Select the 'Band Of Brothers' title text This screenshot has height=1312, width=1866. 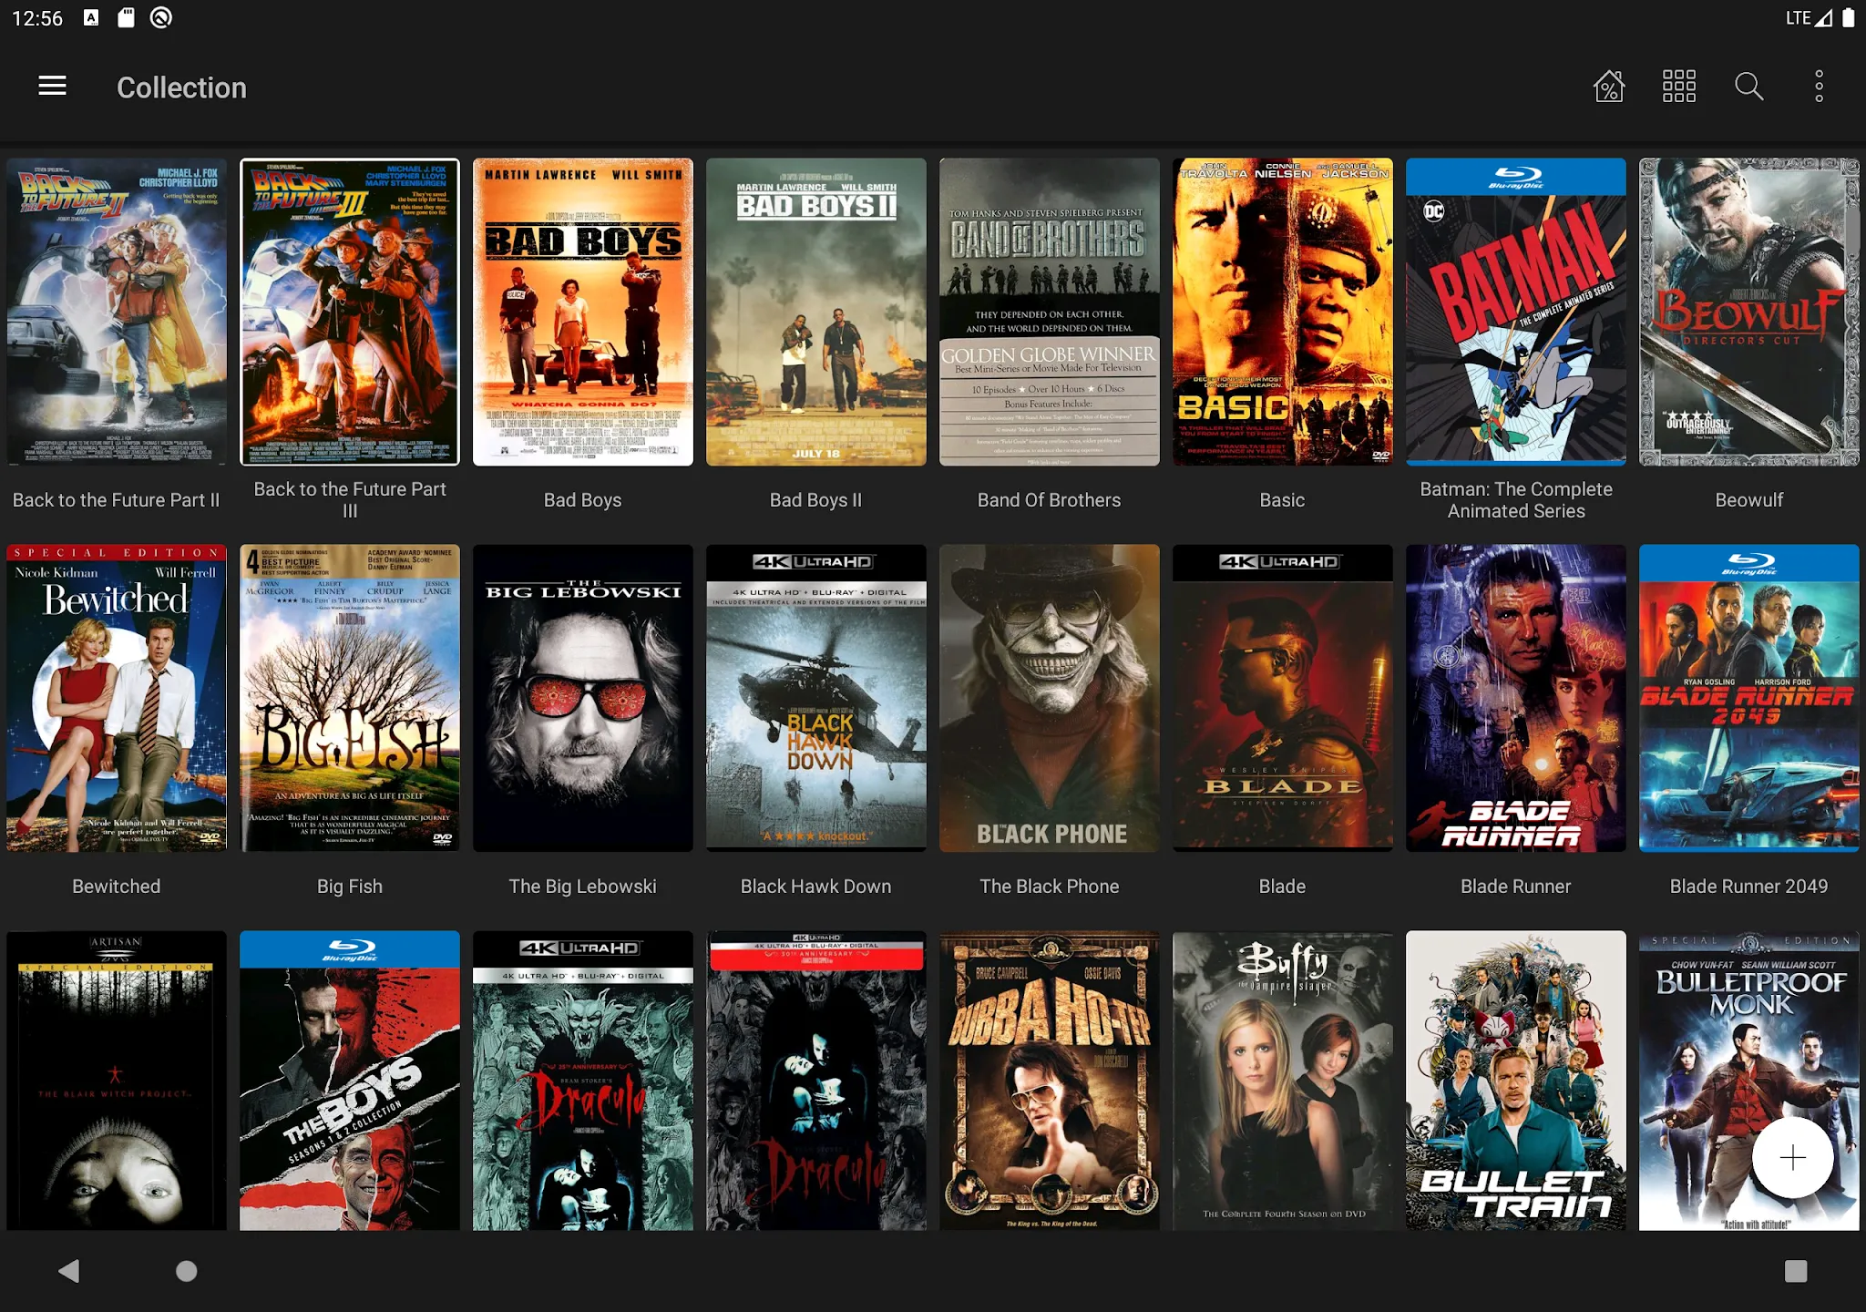click(x=1050, y=500)
